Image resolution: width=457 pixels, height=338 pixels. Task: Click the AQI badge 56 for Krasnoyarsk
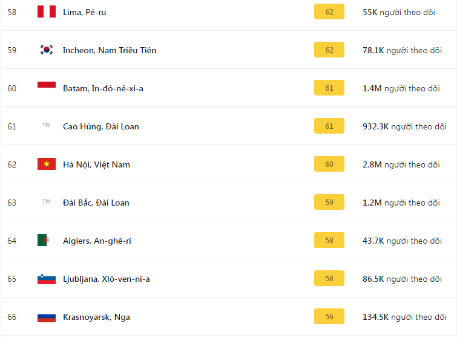pos(329,317)
